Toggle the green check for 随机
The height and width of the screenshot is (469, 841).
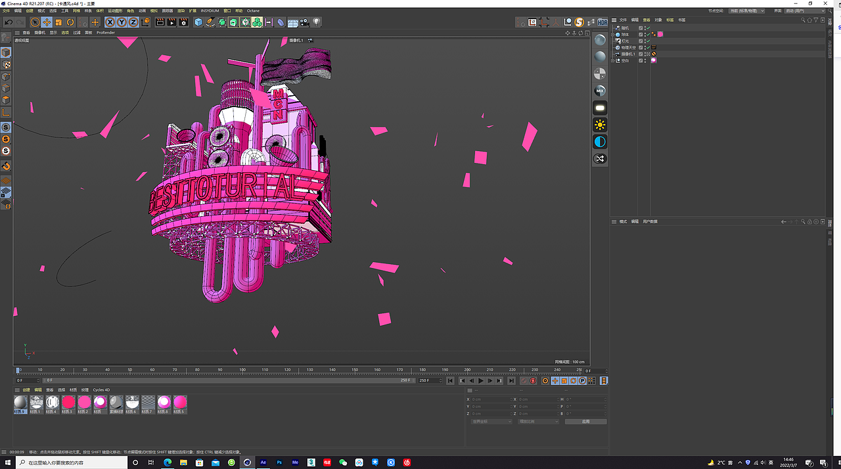click(x=648, y=28)
